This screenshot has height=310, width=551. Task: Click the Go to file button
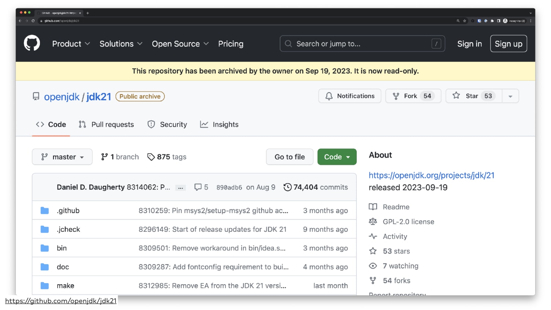coord(290,157)
